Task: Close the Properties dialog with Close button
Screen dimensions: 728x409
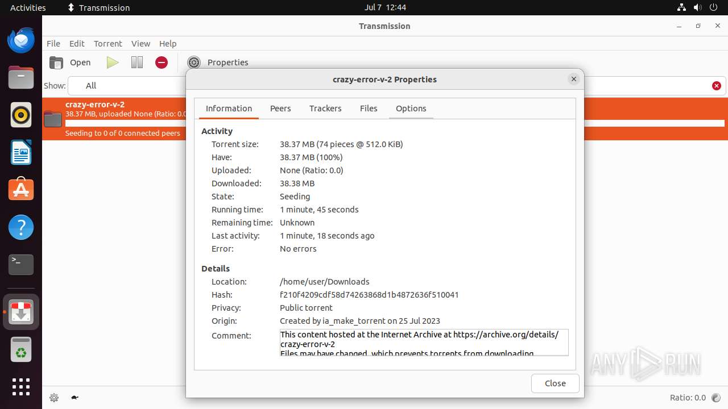Action: 555,383
